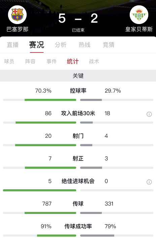Tap the 巴塞罗那 team name
The image size is (156, 238).
click(18, 29)
